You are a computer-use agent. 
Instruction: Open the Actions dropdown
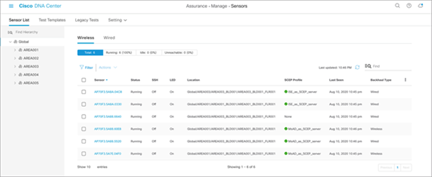108,67
